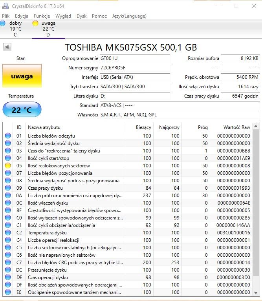Click status circle for attribute BF
The height and width of the screenshot is (301, 262).
tap(8, 210)
